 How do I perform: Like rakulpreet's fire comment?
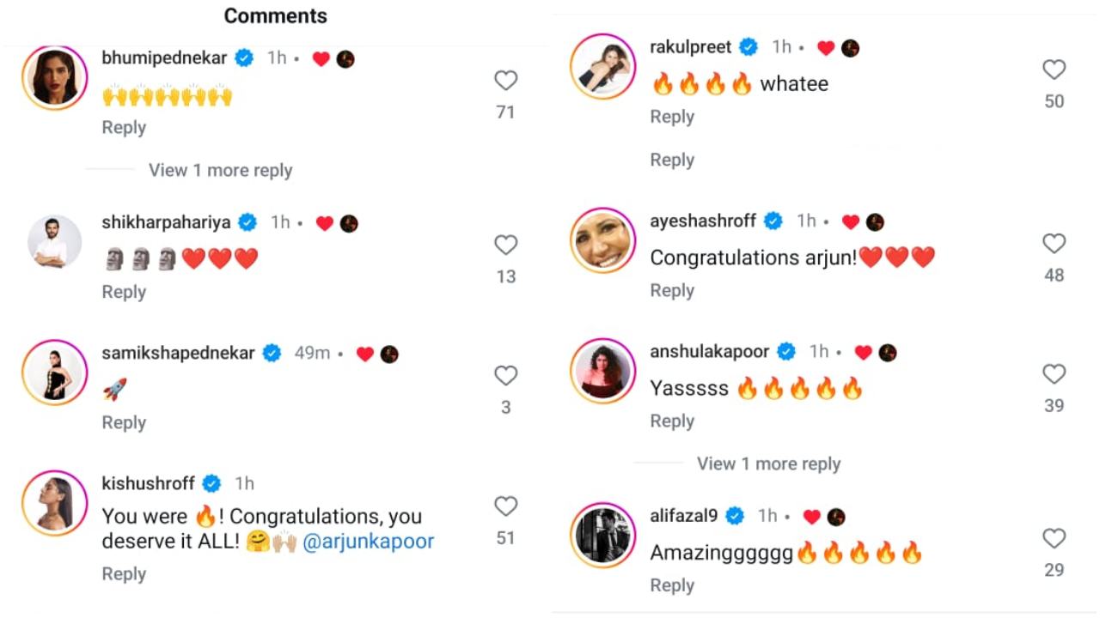(1054, 70)
